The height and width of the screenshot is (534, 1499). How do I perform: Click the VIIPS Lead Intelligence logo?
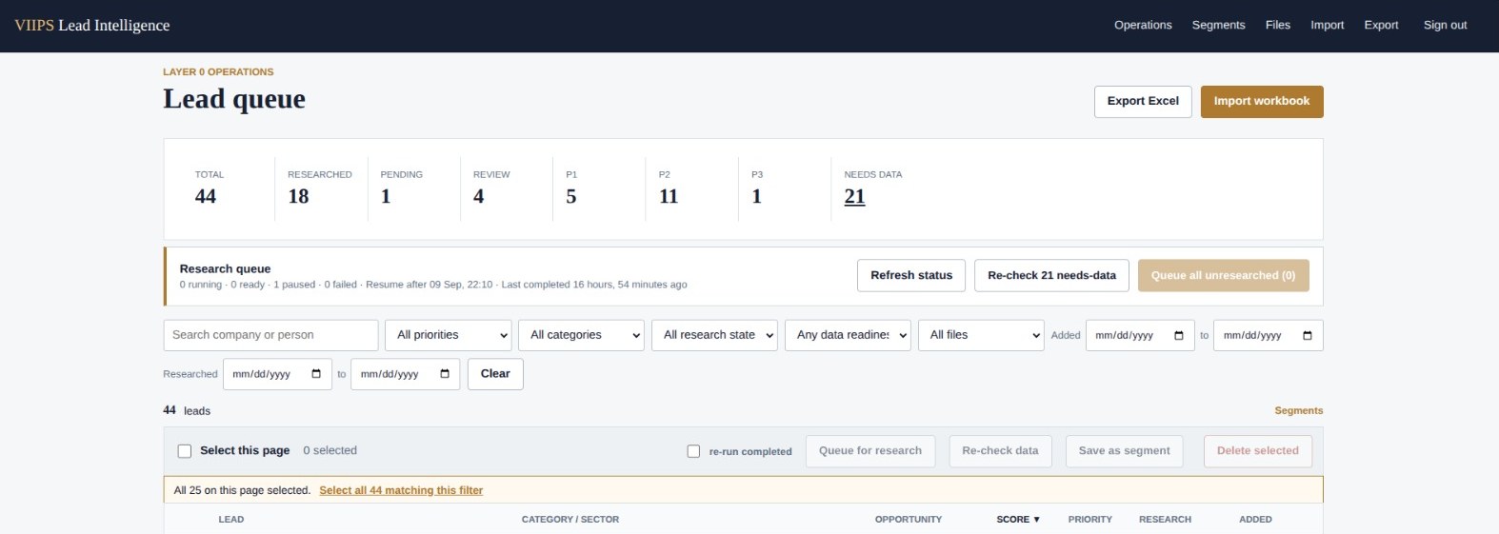pyautogui.click(x=92, y=26)
